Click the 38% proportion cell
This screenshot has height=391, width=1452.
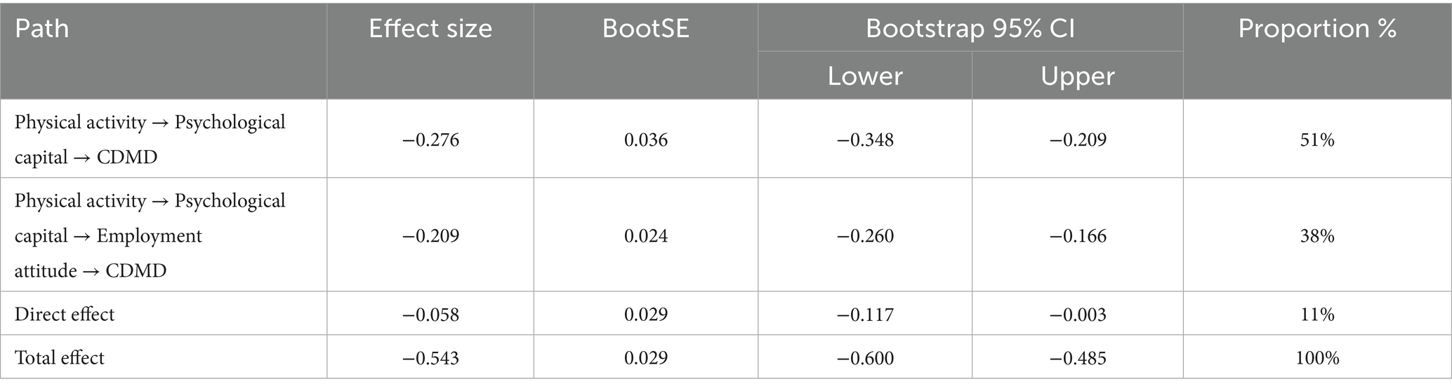tap(1316, 236)
